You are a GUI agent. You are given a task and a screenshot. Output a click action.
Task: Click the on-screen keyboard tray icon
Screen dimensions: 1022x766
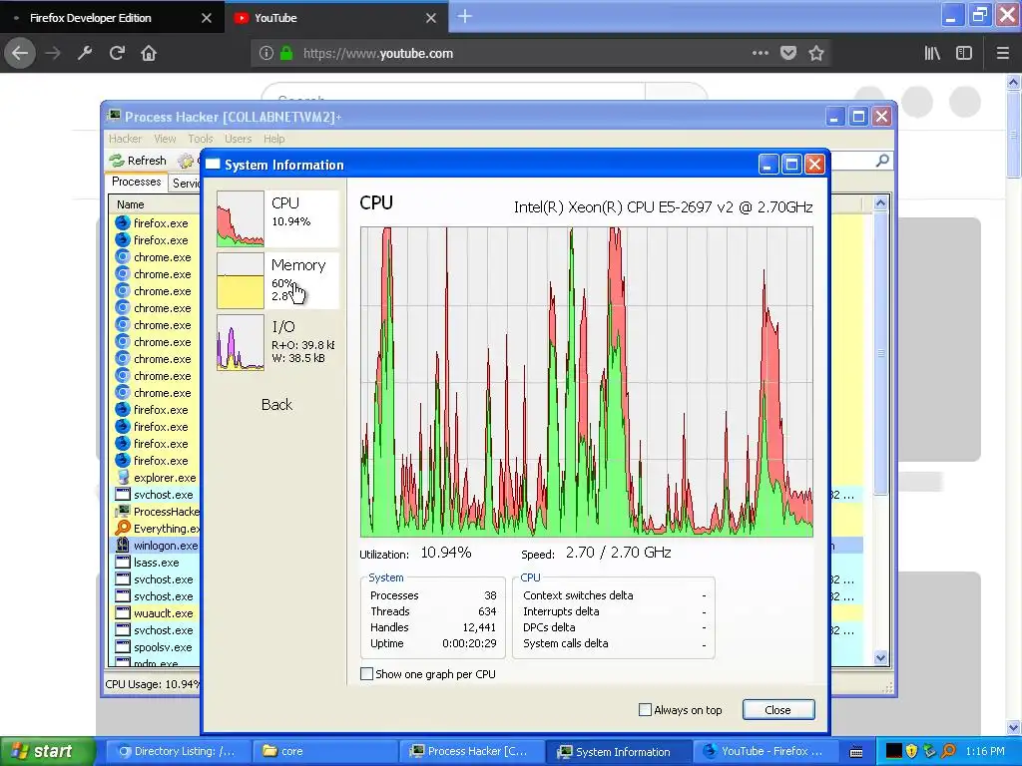tap(856, 752)
